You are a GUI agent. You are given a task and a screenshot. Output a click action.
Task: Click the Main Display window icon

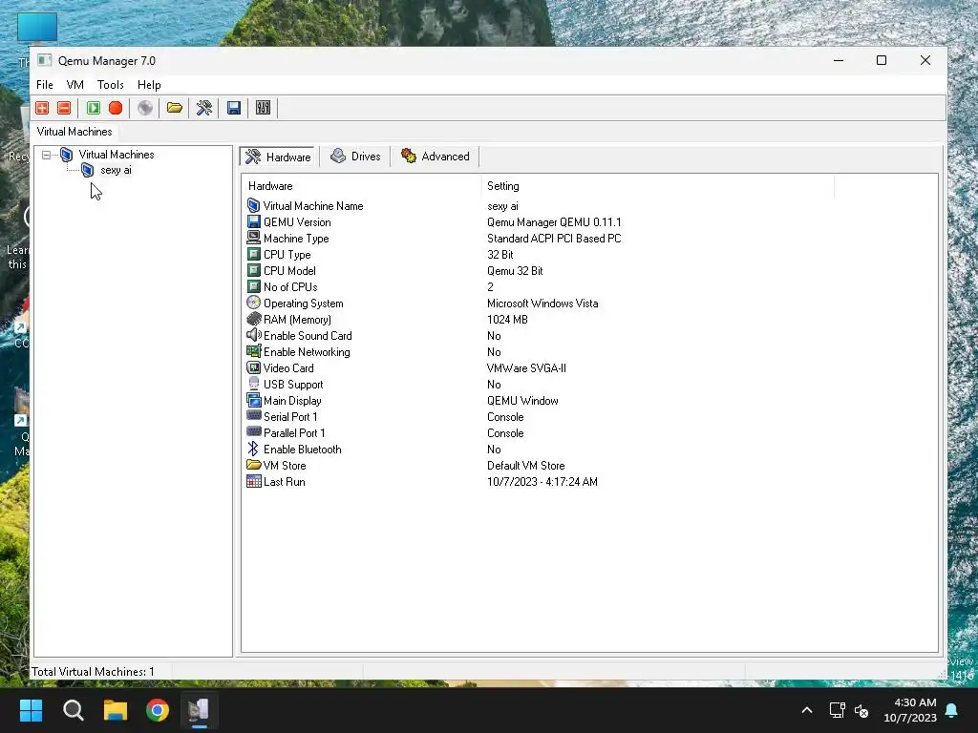253,400
